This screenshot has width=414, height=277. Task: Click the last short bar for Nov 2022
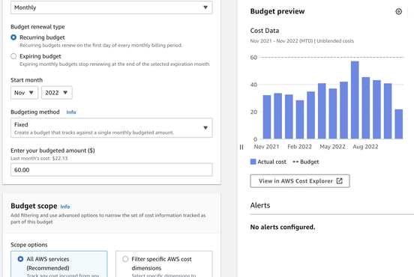pos(399,124)
